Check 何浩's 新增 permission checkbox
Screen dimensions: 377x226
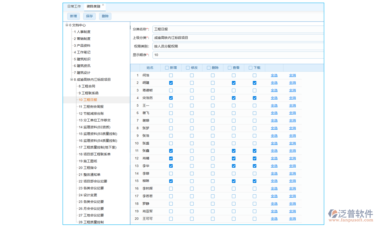(x=171, y=75)
